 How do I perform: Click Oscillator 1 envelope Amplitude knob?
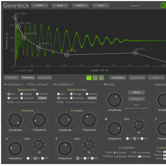pyautogui.click(x=15, y=120)
